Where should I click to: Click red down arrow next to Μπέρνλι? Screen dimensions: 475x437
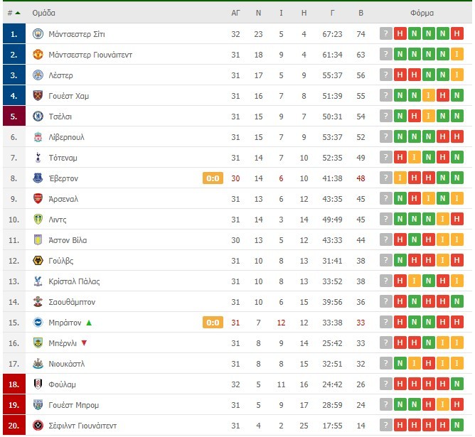click(x=84, y=343)
